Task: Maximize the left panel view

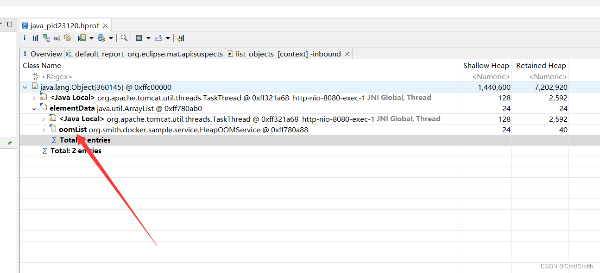Action: [9, 24]
